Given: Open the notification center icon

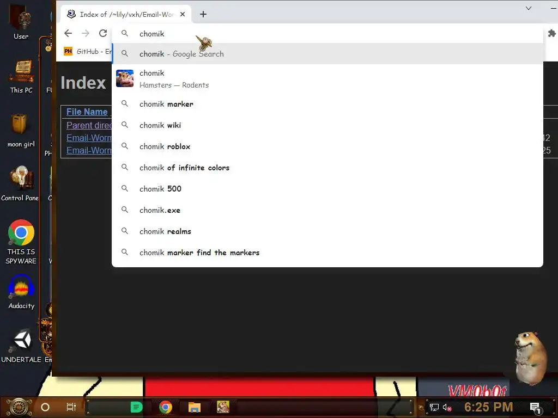Looking at the screenshot, I should (x=535, y=408).
